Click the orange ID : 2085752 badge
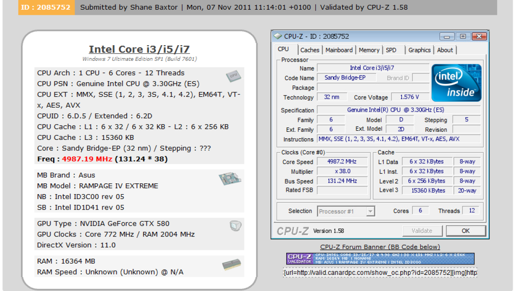Screen dimensions: 516x291 click(46, 7)
